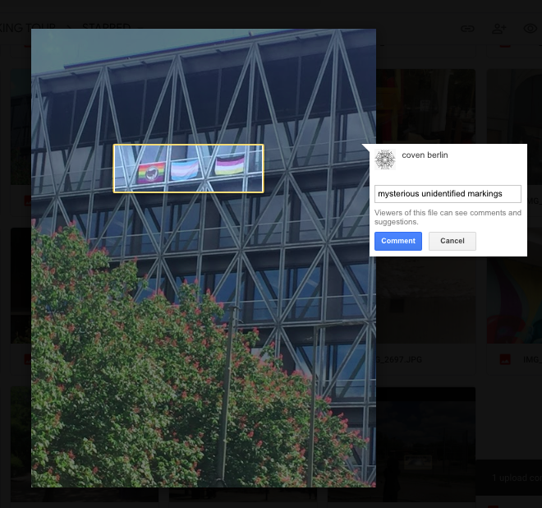Click the striped flag on the right
542x508 pixels.
pyautogui.click(x=230, y=167)
